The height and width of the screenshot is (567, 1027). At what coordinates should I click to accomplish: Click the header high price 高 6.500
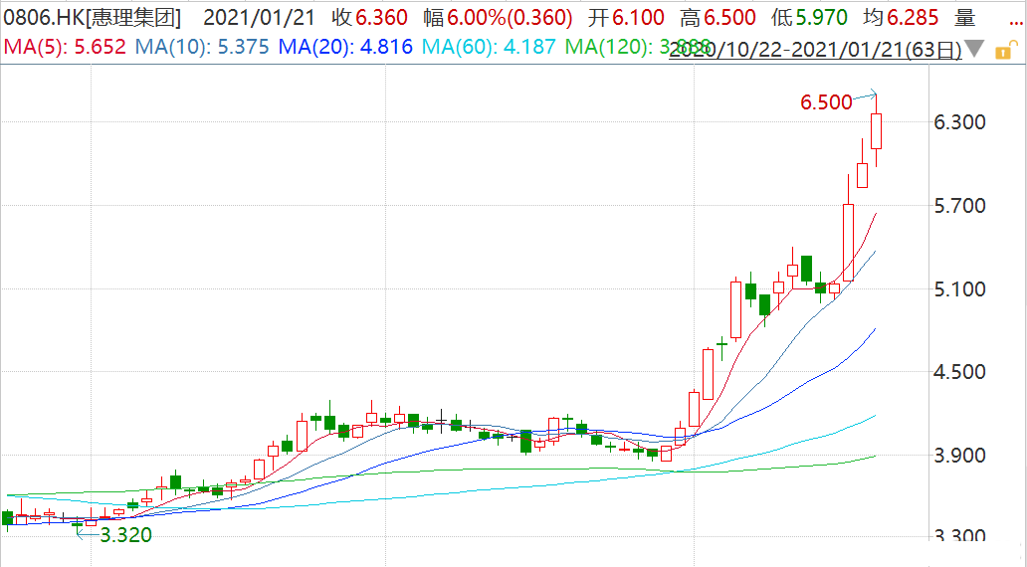click(x=718, y=18)
